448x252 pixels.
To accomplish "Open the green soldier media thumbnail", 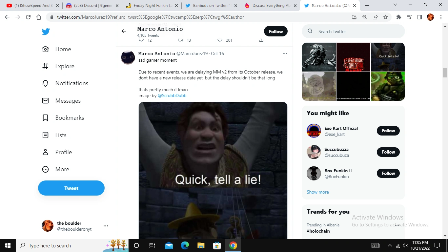I will point(388,86).
